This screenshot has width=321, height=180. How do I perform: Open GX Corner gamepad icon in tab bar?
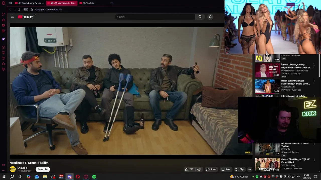coord(10,3)
